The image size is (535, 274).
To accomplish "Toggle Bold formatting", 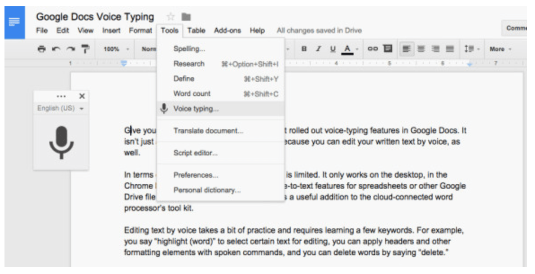I will [x=304, y=49].
